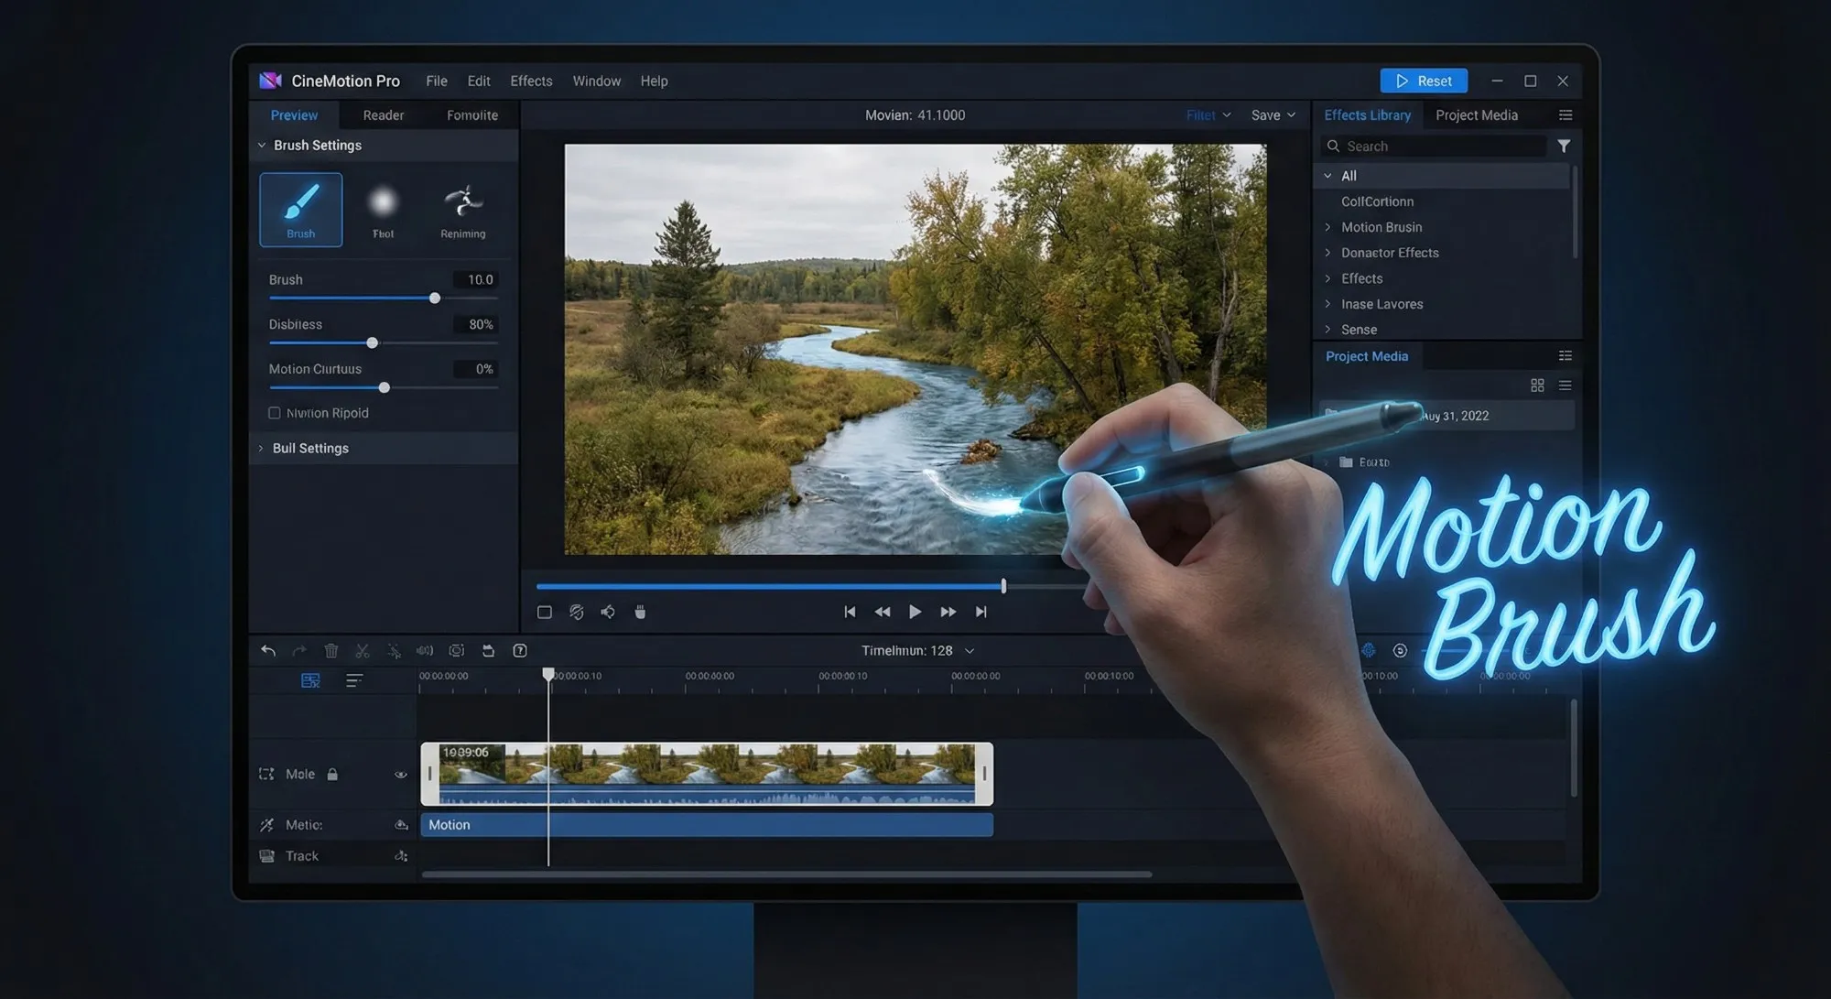Open the Effects menu in the menu bar

click(x=530, y=81)
